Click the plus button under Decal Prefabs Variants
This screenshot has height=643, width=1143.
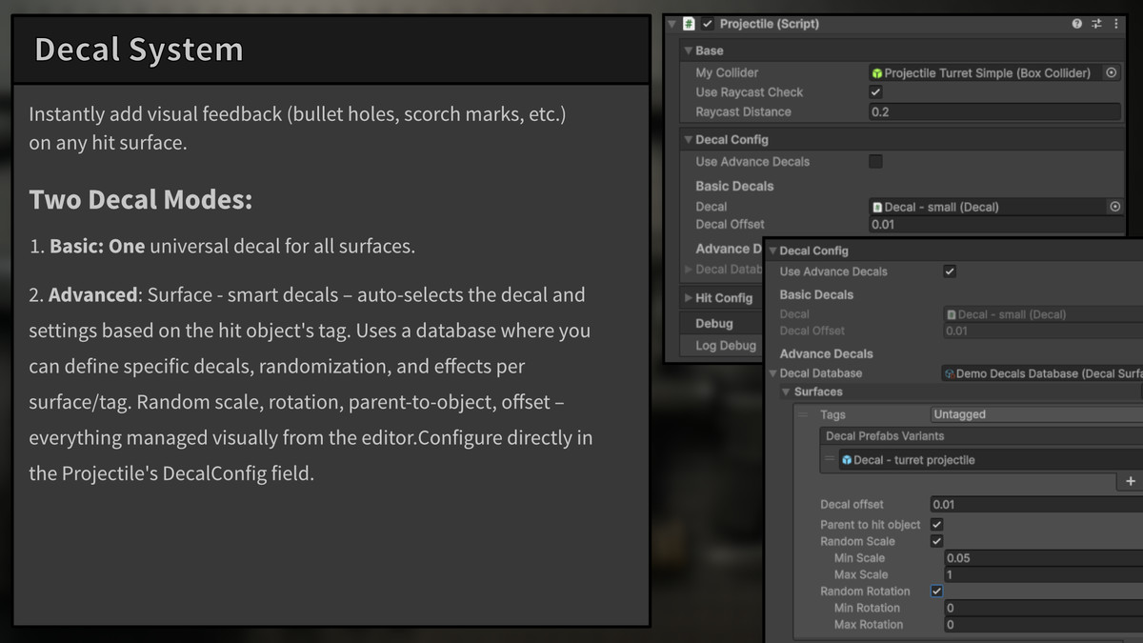point(1131,482)
